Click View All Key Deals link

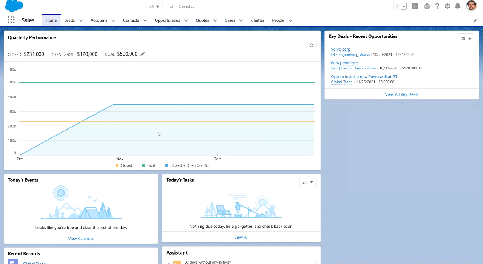coord(401,94)
